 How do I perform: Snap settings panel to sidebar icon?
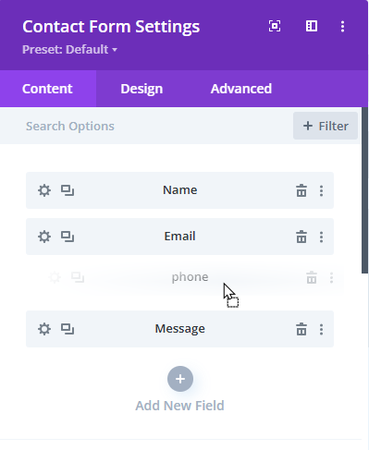pos(312,26)
